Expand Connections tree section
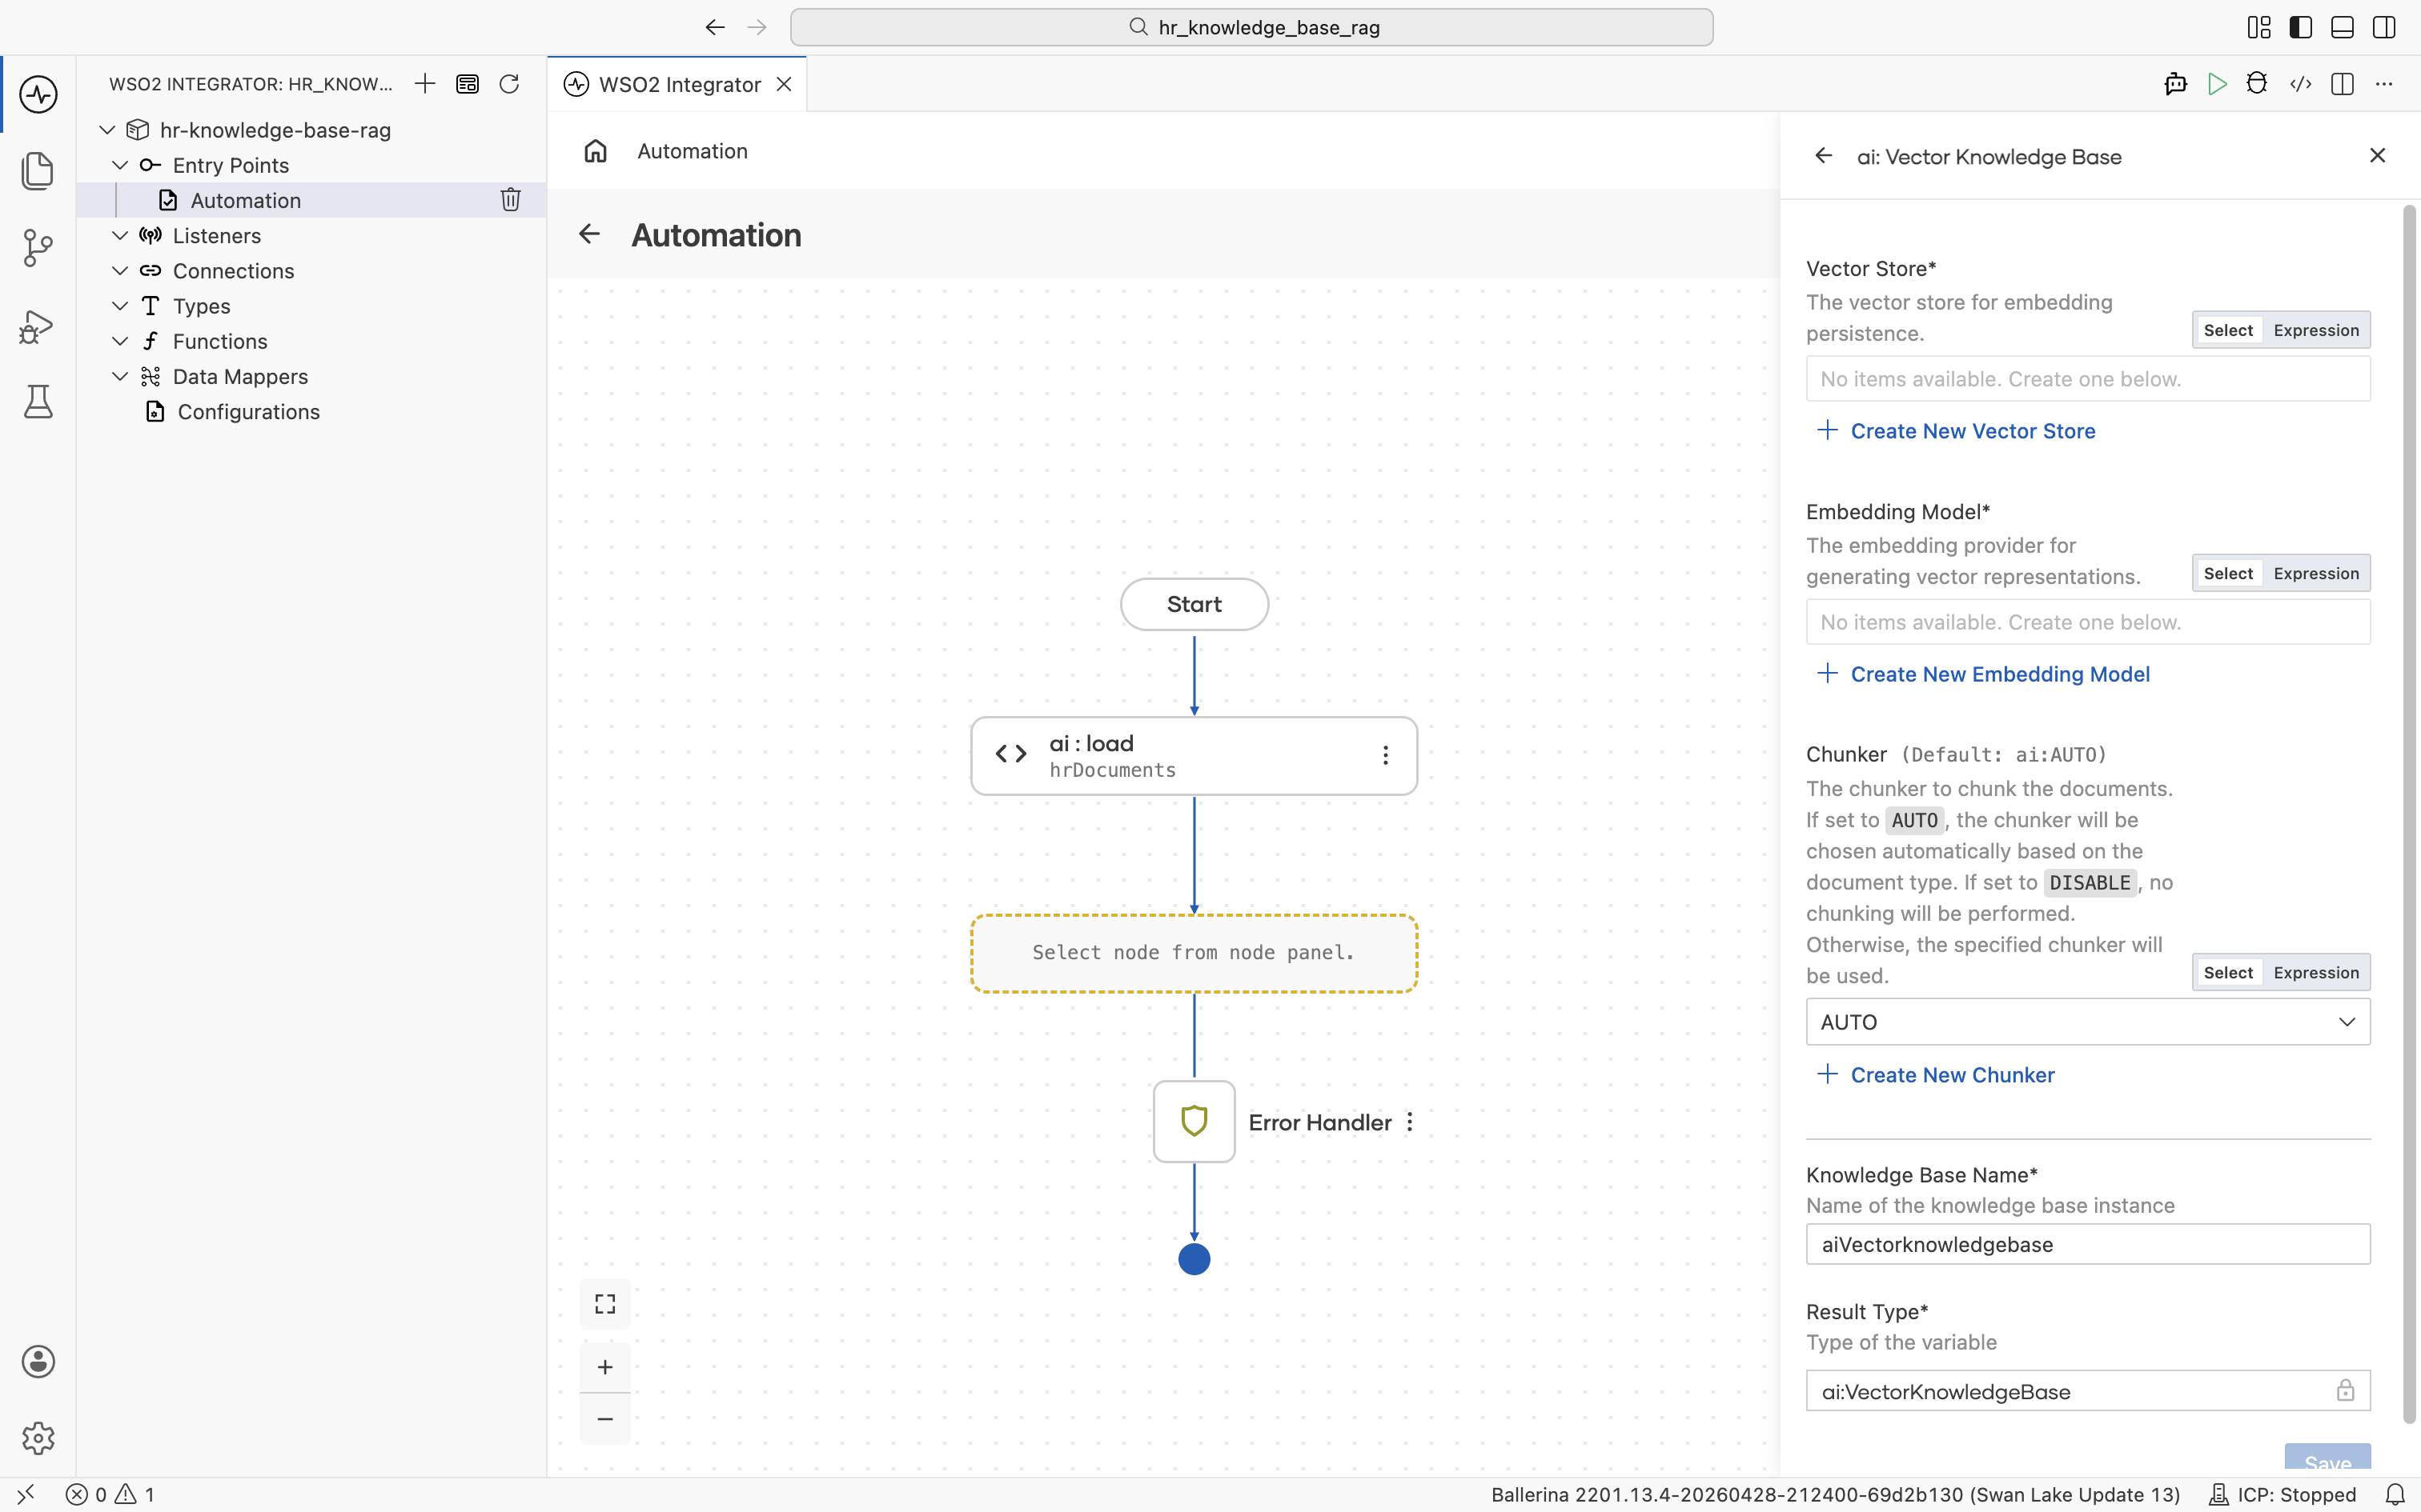The width and height of the screenshot is (2421, 1512). 120,270
